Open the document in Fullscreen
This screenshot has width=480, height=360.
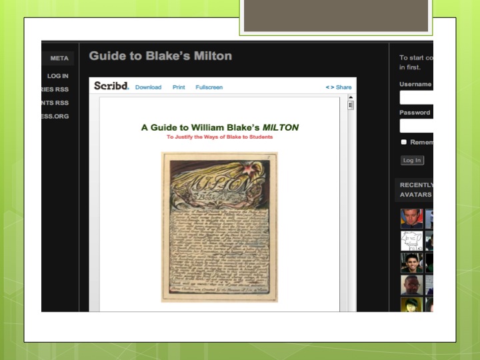209,87
